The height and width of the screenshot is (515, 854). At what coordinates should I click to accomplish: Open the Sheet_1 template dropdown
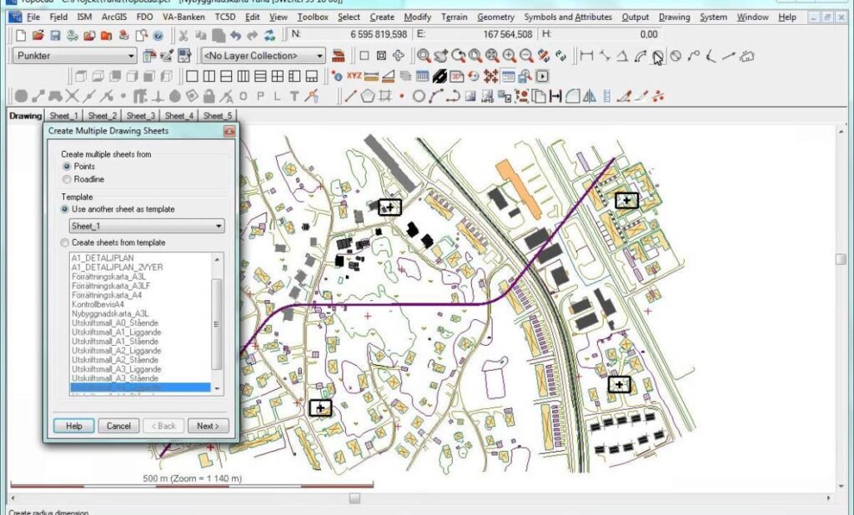pyautogui.click(x=147, y=226)
